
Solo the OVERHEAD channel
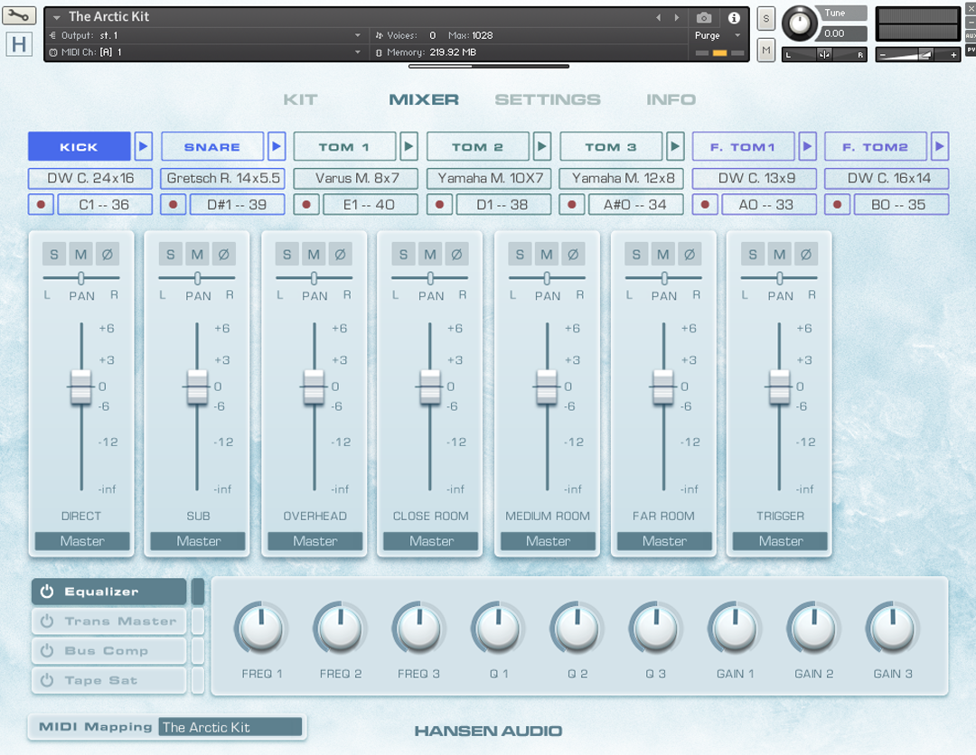click(x=287, y=255)
